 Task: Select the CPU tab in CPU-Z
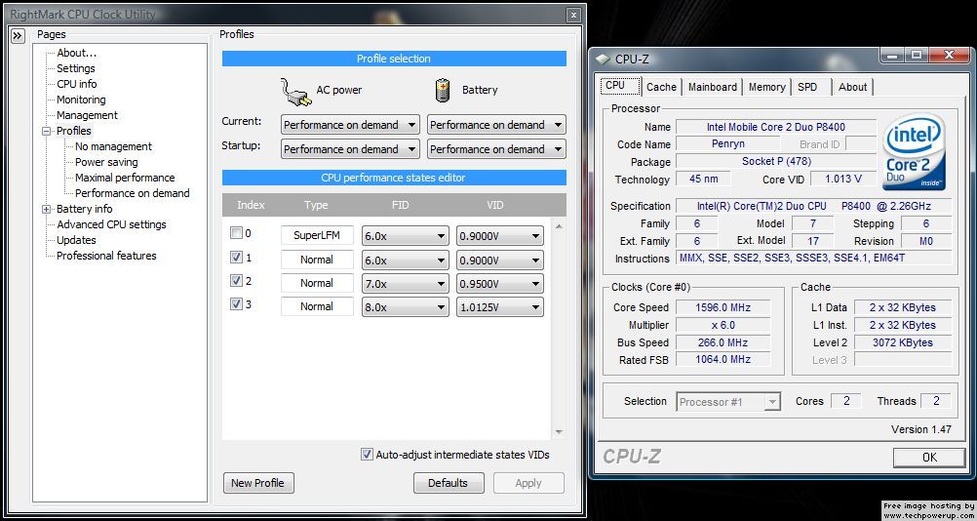coord(620,86)
